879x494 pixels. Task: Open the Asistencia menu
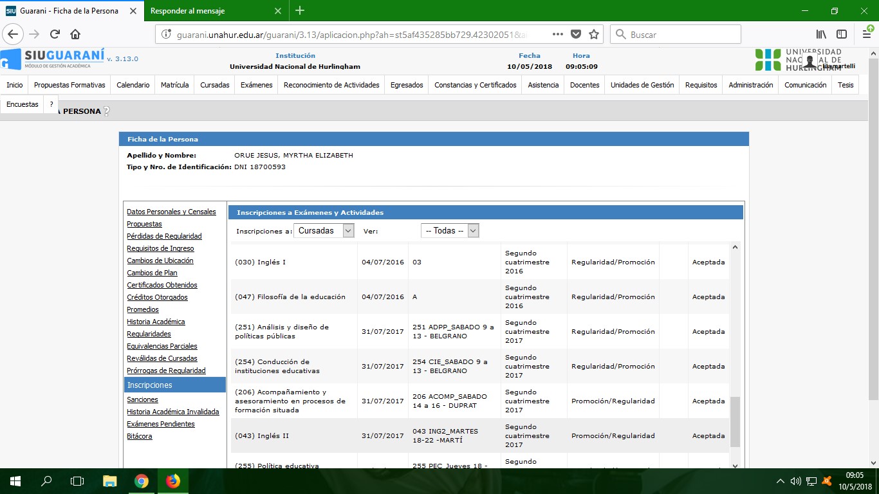(x=543, y=85)
